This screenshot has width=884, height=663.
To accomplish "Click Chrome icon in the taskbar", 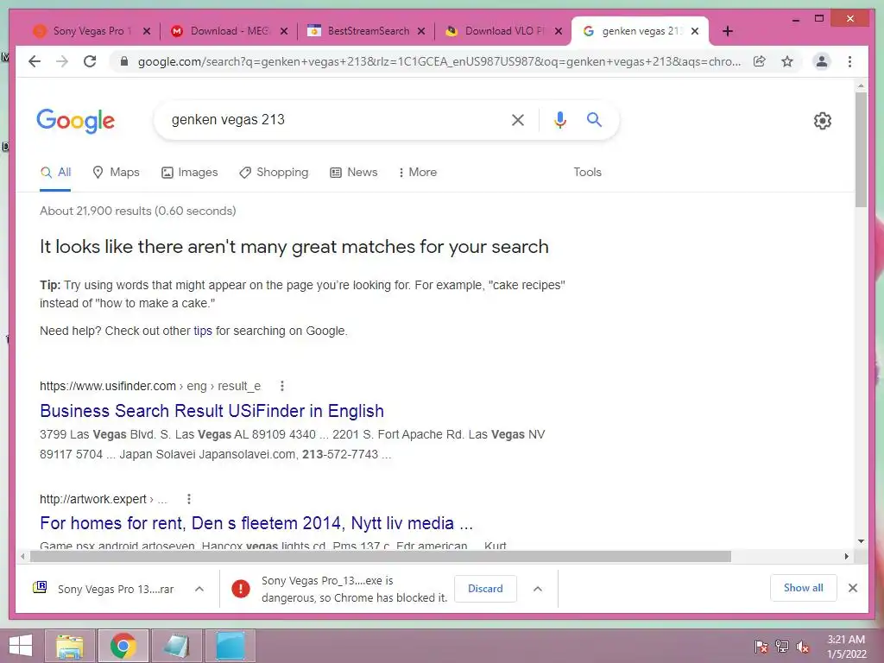I will coord(123,646).
